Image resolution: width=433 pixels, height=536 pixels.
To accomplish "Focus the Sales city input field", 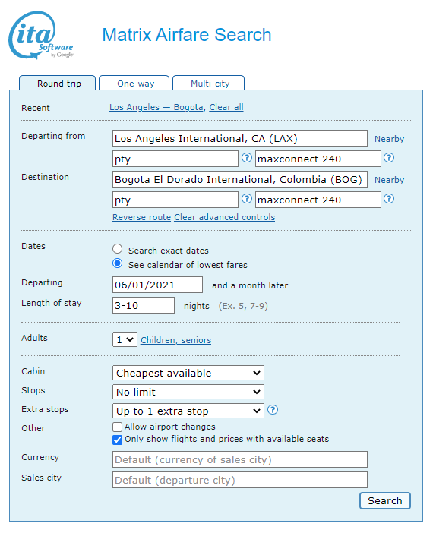I will coord(240,481).
